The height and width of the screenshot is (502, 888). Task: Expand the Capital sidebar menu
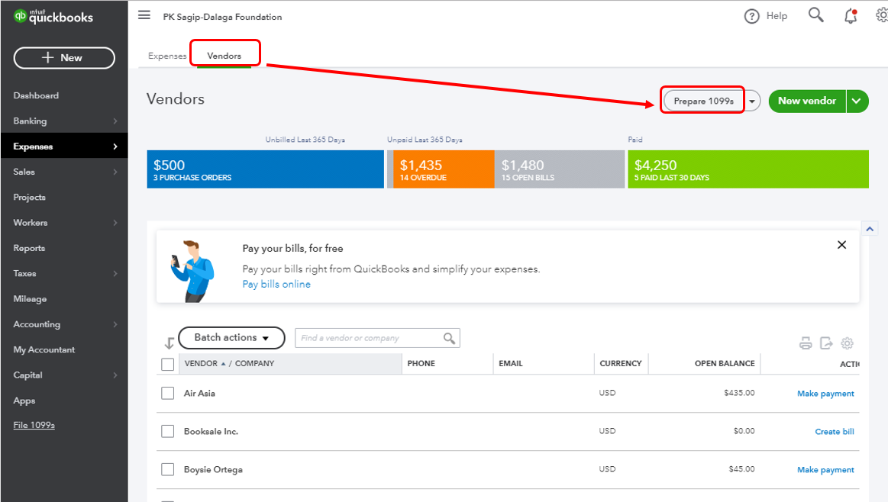115,375
